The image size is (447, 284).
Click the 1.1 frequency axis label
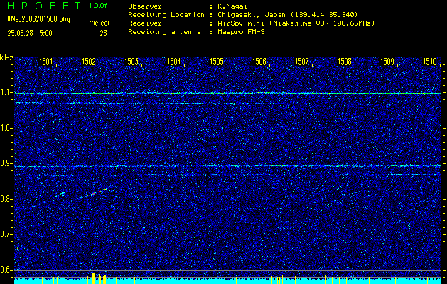5,92
